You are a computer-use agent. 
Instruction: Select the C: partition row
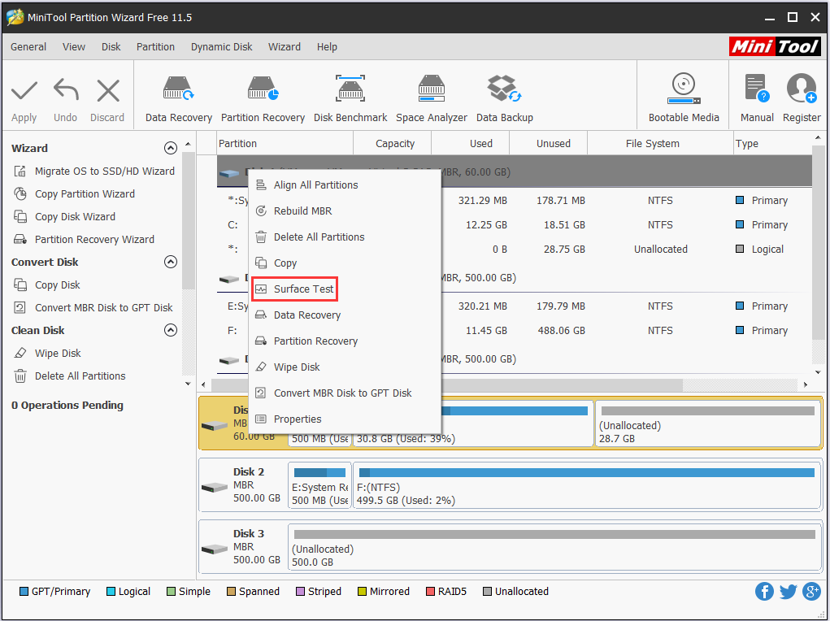514,225
